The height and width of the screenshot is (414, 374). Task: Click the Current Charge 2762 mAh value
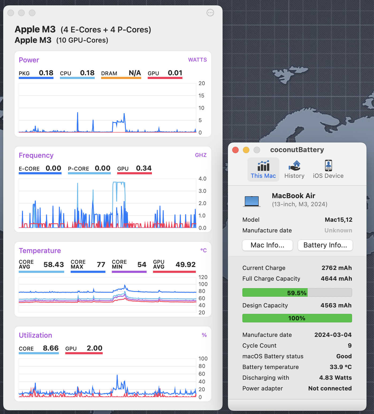tap(337, 268)
